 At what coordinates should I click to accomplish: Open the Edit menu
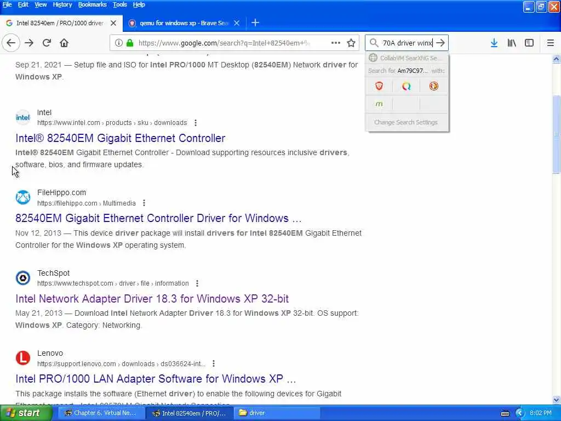pos(23,4)
